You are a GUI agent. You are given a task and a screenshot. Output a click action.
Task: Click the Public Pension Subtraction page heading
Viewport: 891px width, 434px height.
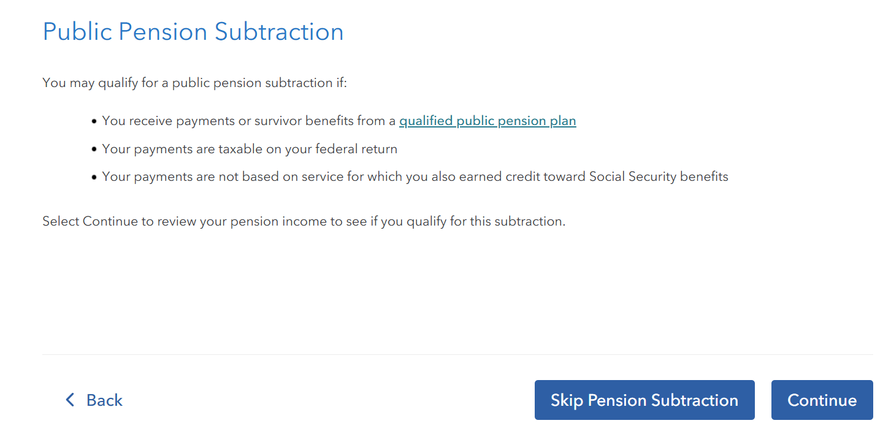point(193,32)
